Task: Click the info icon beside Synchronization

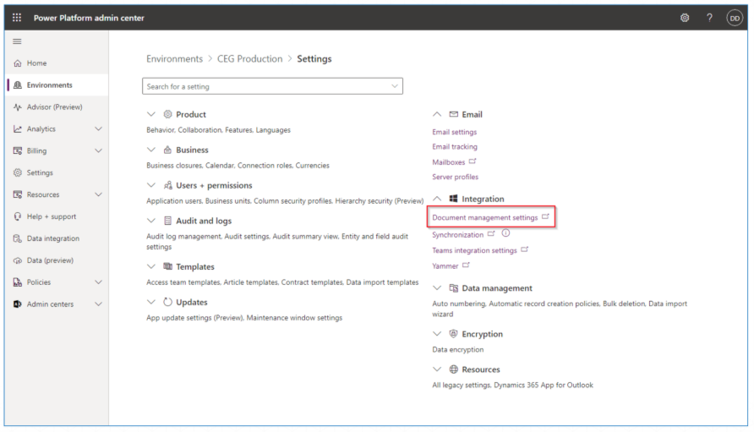Action: pyautogui.click(x=505, y=234)
